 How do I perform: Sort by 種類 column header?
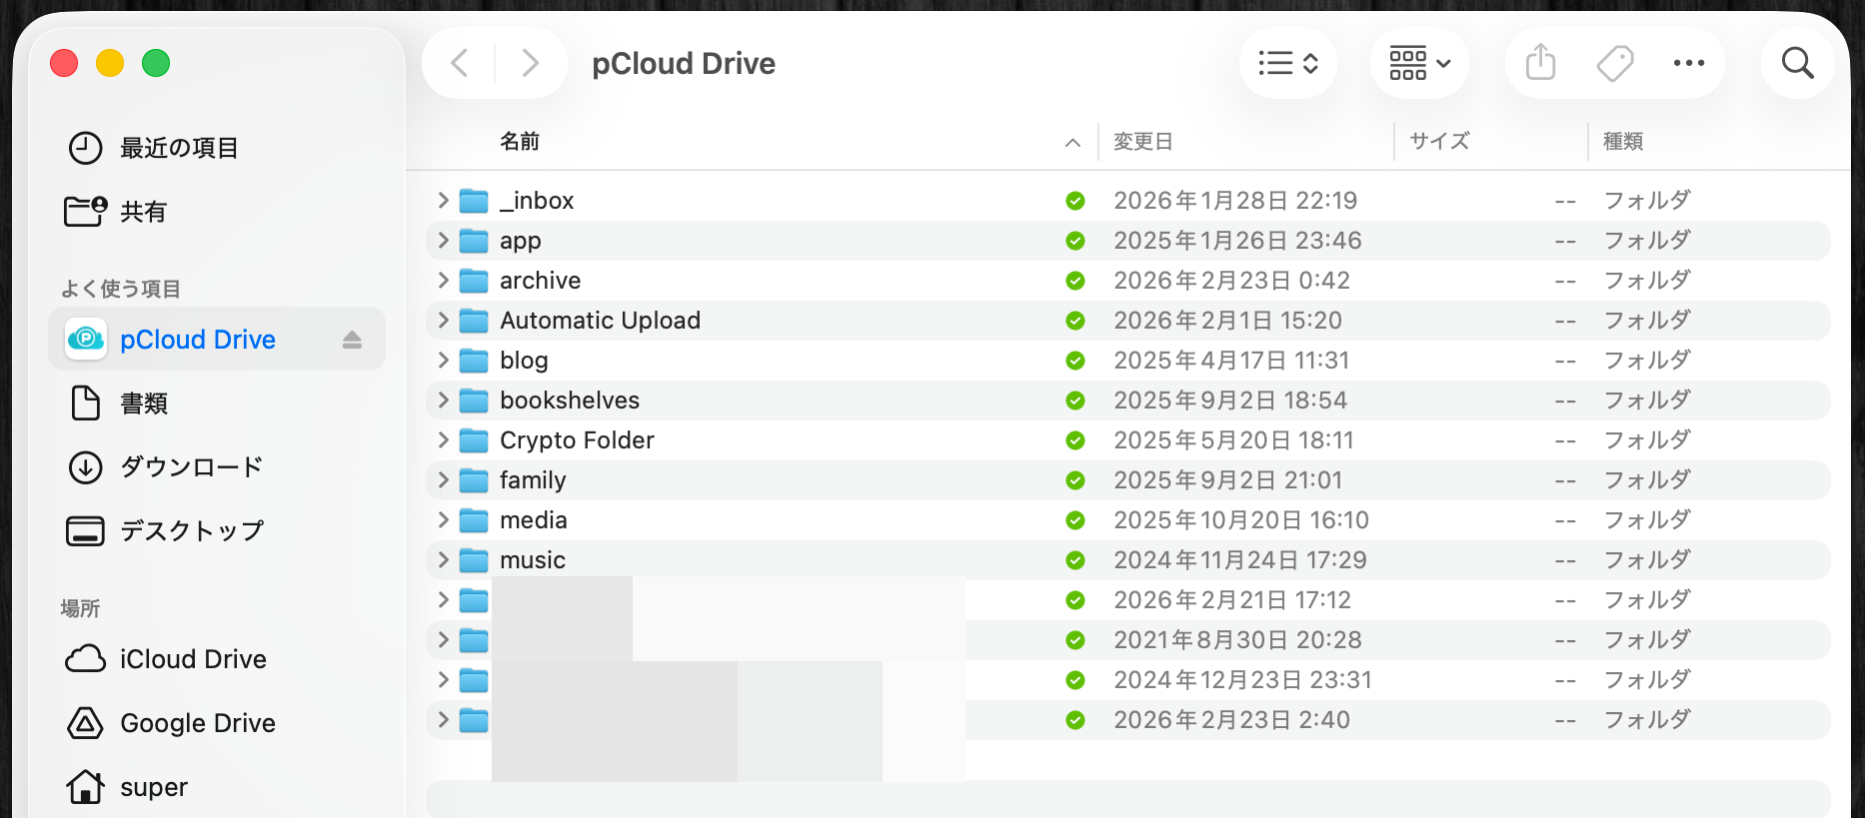coord(1623,142)
